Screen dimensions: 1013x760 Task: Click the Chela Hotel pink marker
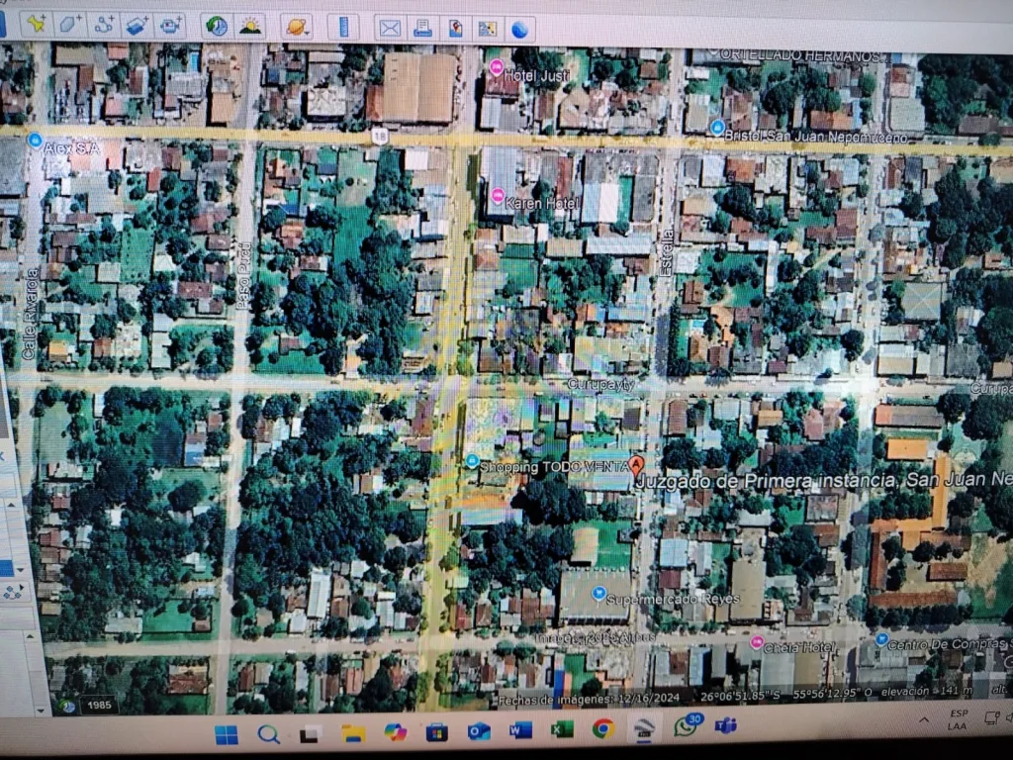pyautogui.click(x=757, y=642)
